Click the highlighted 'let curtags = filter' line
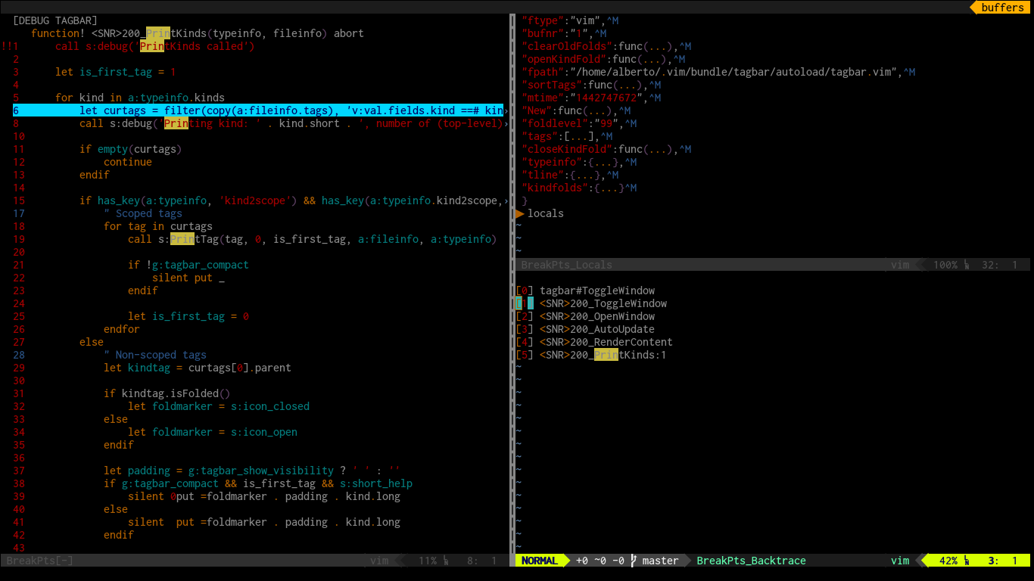The image size is (1034, 581). pos(257,110)
